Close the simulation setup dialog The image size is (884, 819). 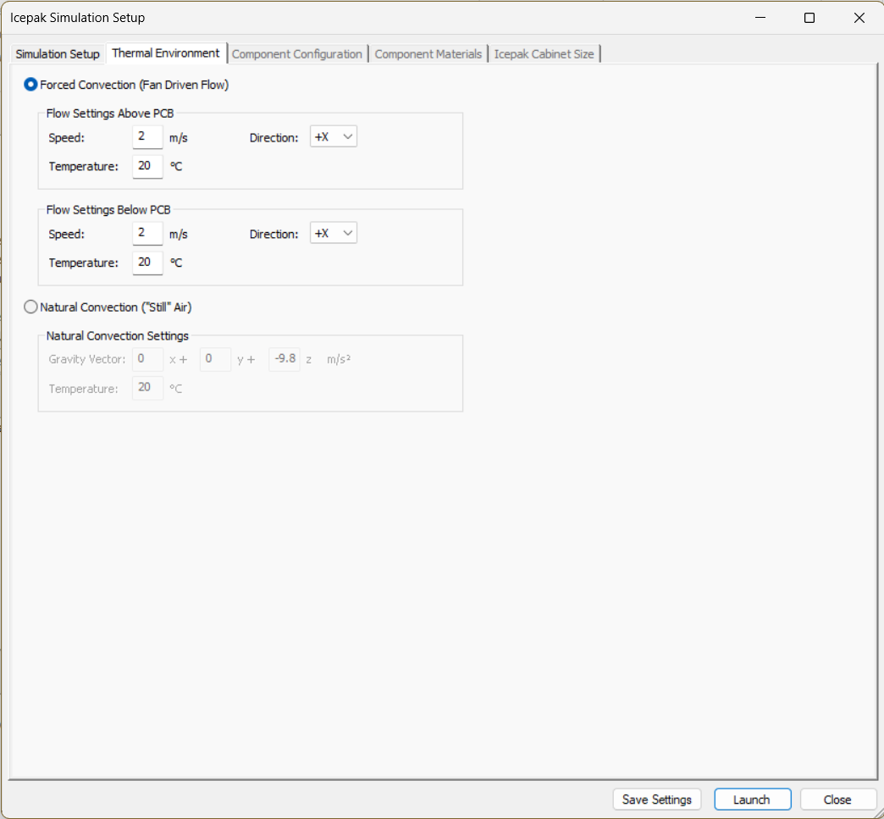point(837,799)
